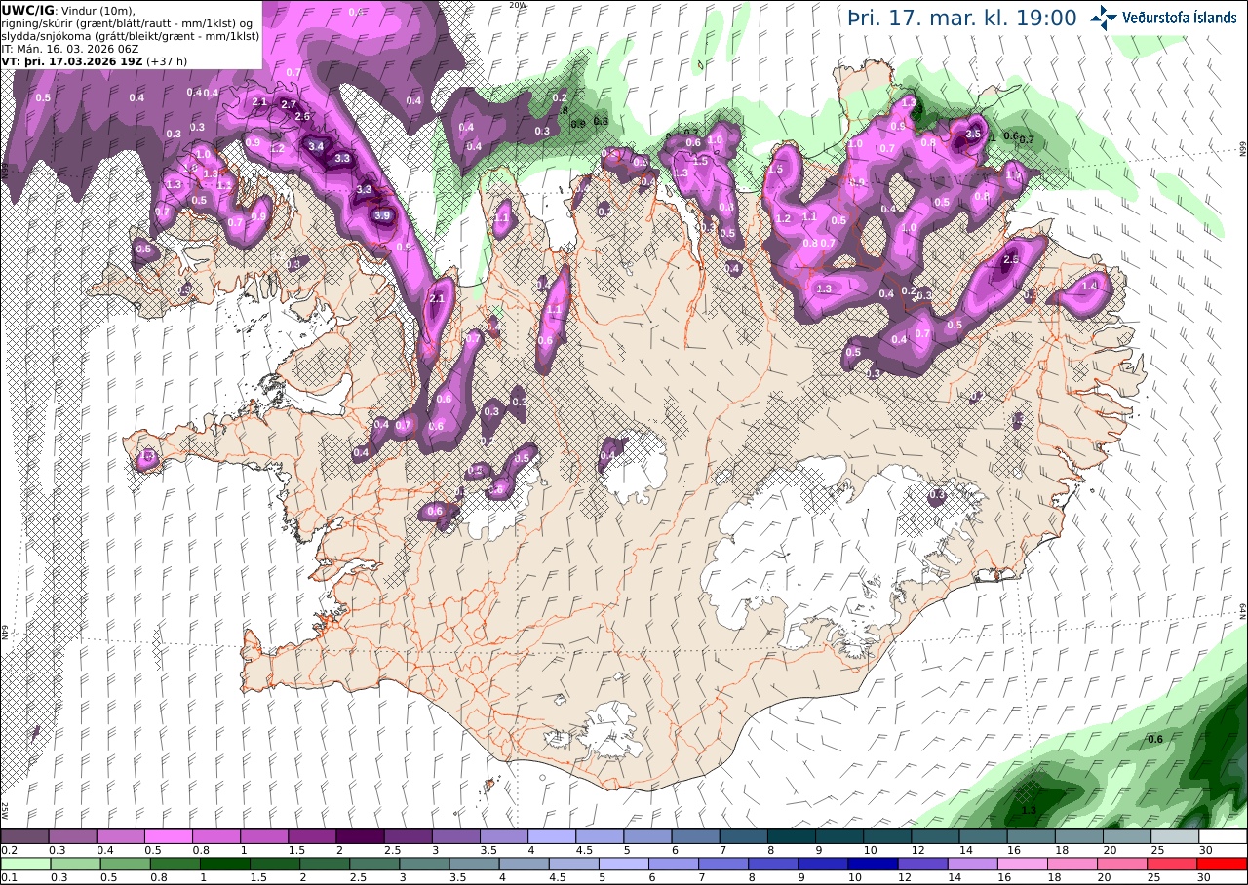Pick the rain-scale swatch labeled 25
1248x885 pixels.
[1172, 864]
